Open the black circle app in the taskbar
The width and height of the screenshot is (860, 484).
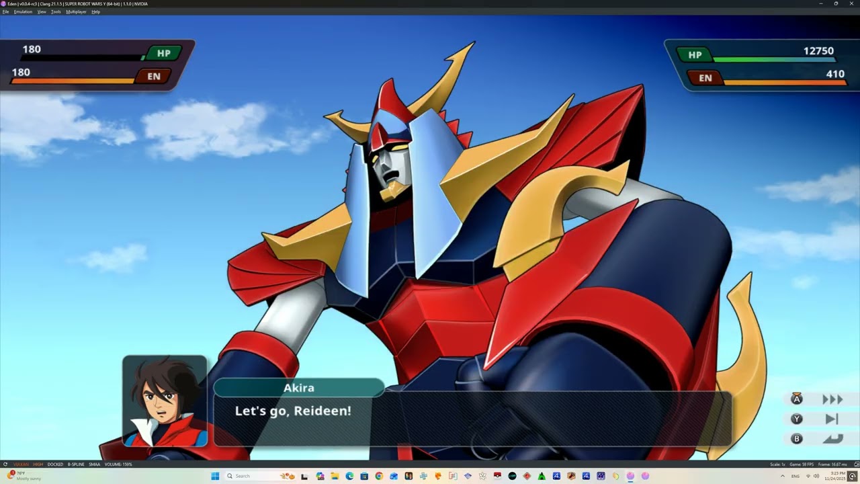pos(512,476)
